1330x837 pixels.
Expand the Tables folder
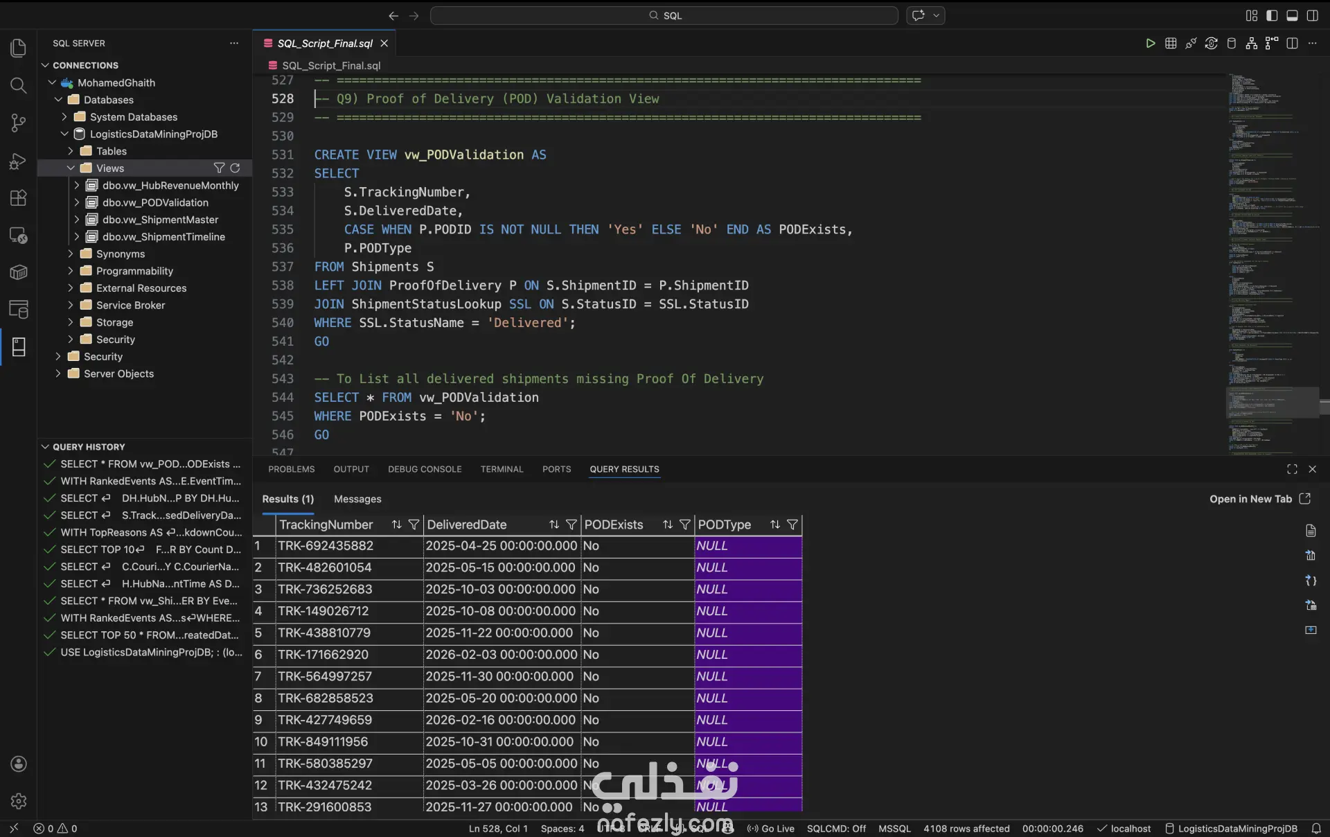click(71, 150)
